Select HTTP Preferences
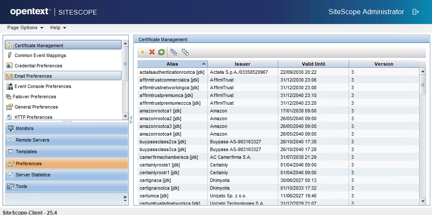The width and height of the screenshot is (432, 215). coord(63,117)
